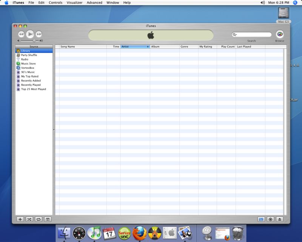The width and height of the screenshot is (302, 242).
Task: Adjust the volume slider knob
Action: pyautogui.click(x=34, y=41)
